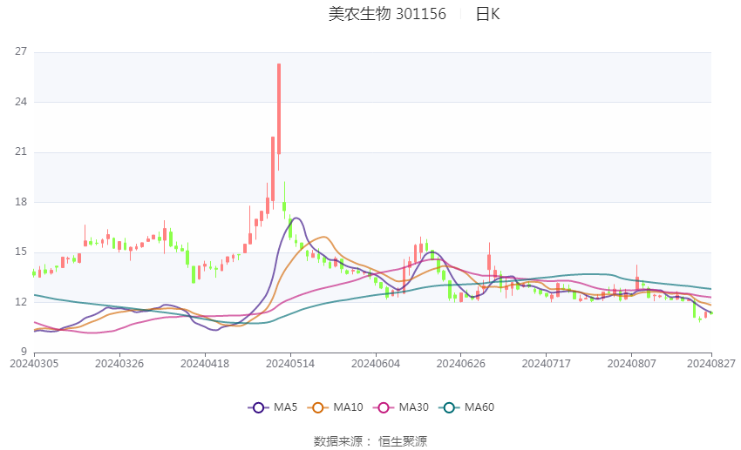This screenshot has height=450, width=741.
Task: Click the y-axis value 18
Action: [x=21, y=202]
